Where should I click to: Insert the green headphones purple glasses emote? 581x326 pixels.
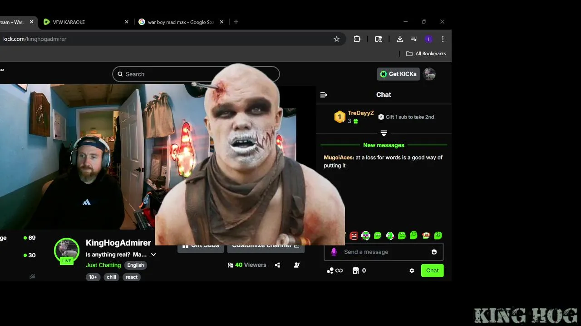[x=366, y=235]
